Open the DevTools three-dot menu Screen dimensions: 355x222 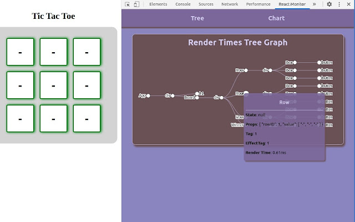click(339, 4)
